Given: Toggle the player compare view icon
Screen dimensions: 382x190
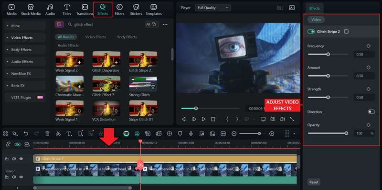Looking at the screenshot, I should (280, 8).
